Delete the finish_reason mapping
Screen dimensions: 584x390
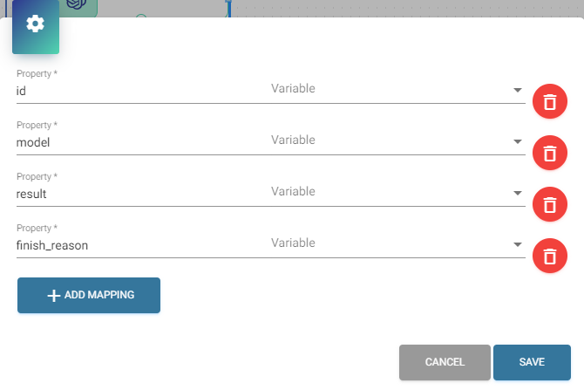(x=549, y=257)
